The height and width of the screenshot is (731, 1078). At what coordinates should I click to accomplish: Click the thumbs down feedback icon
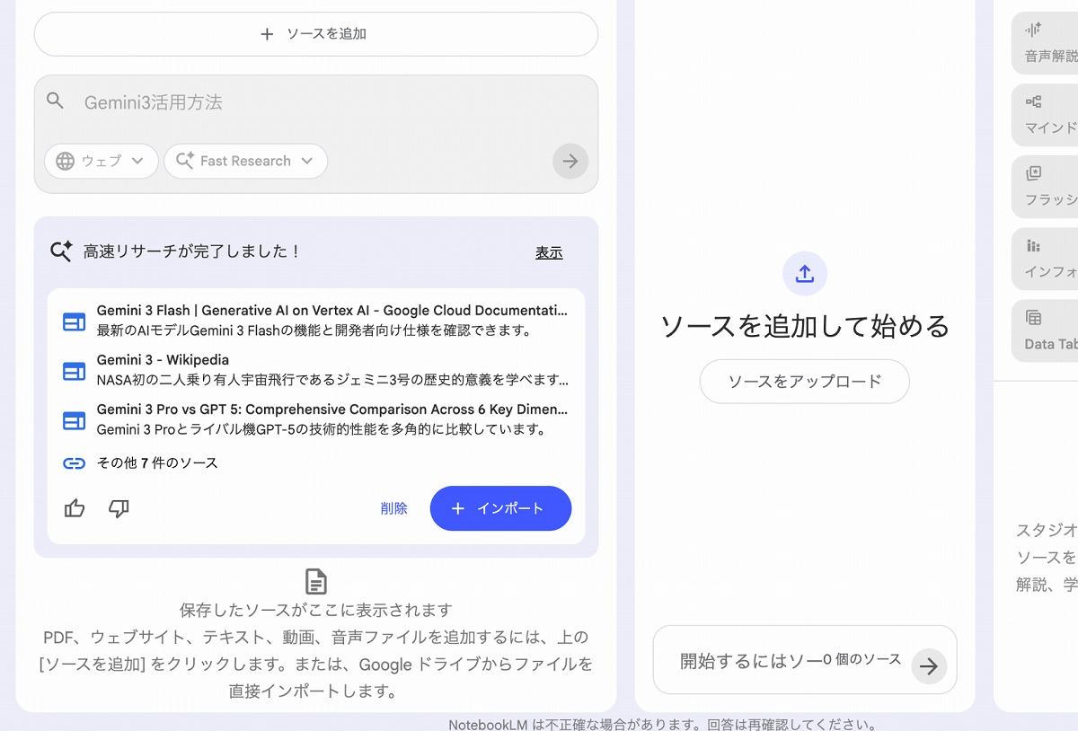pos(119,509)
